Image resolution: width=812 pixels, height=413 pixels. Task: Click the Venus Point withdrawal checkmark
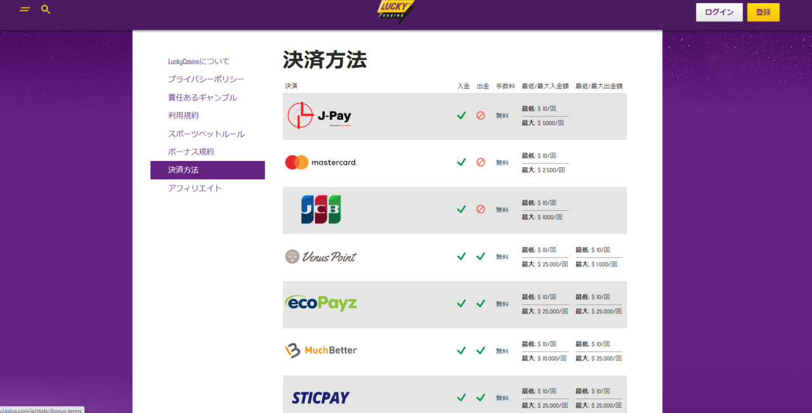pos(480,257)
